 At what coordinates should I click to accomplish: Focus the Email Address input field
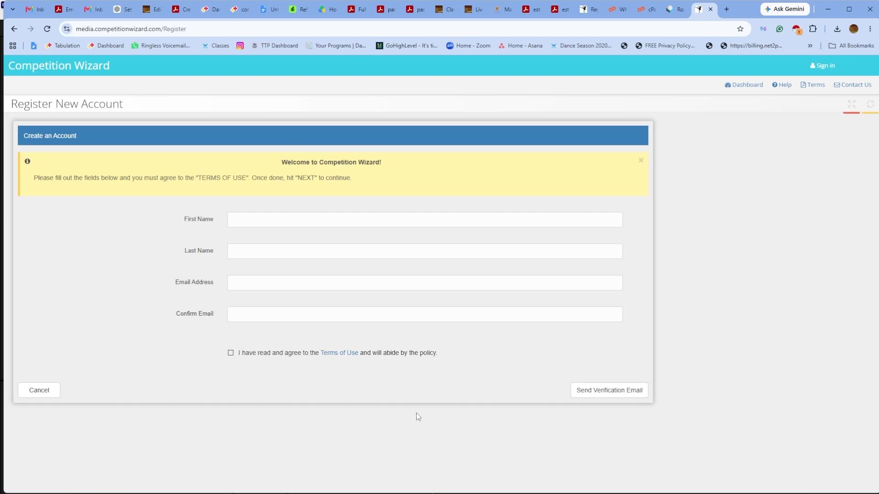[425, 283]
